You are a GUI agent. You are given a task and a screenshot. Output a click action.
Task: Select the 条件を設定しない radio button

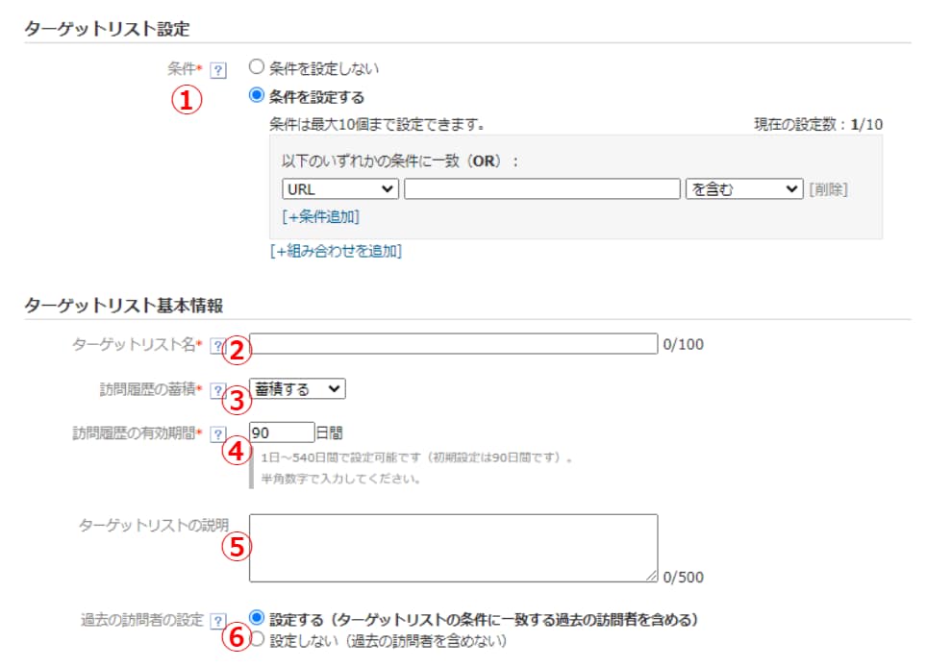[x=257, y=68]
